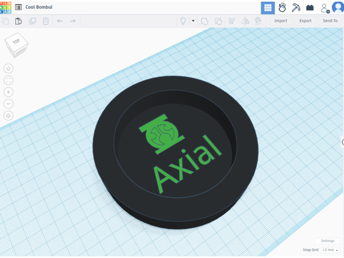This screenshot has width=344, height=258.
Task: Zoom out using the minus button
Action: click(x=9, y=104)
